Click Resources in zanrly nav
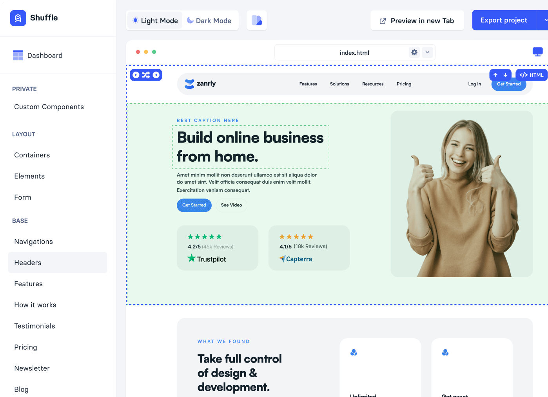548x397 pixels. point(373,84)
